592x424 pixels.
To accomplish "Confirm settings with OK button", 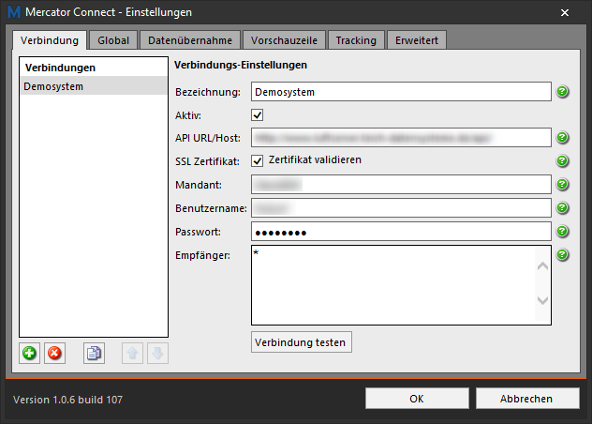I will [x=417, y=399].
